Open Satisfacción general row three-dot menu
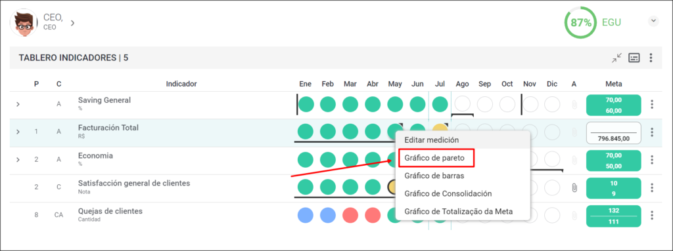Screen dimensions: 673x251 click(652, 187)
